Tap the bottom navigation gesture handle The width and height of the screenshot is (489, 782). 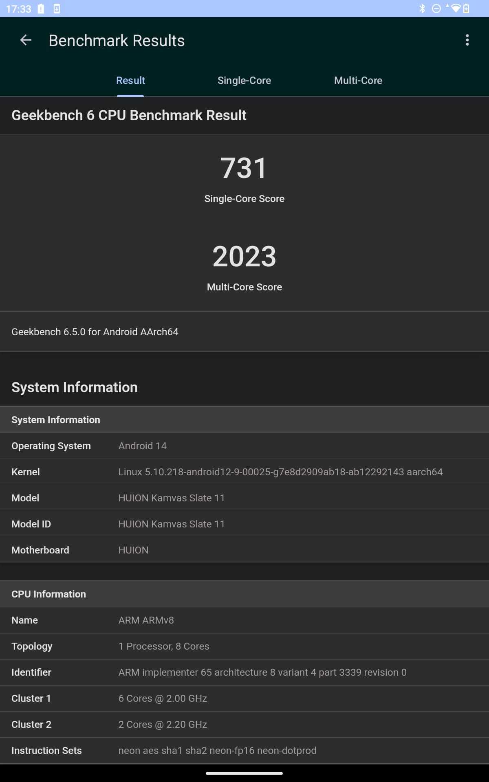tap(244, 773)
